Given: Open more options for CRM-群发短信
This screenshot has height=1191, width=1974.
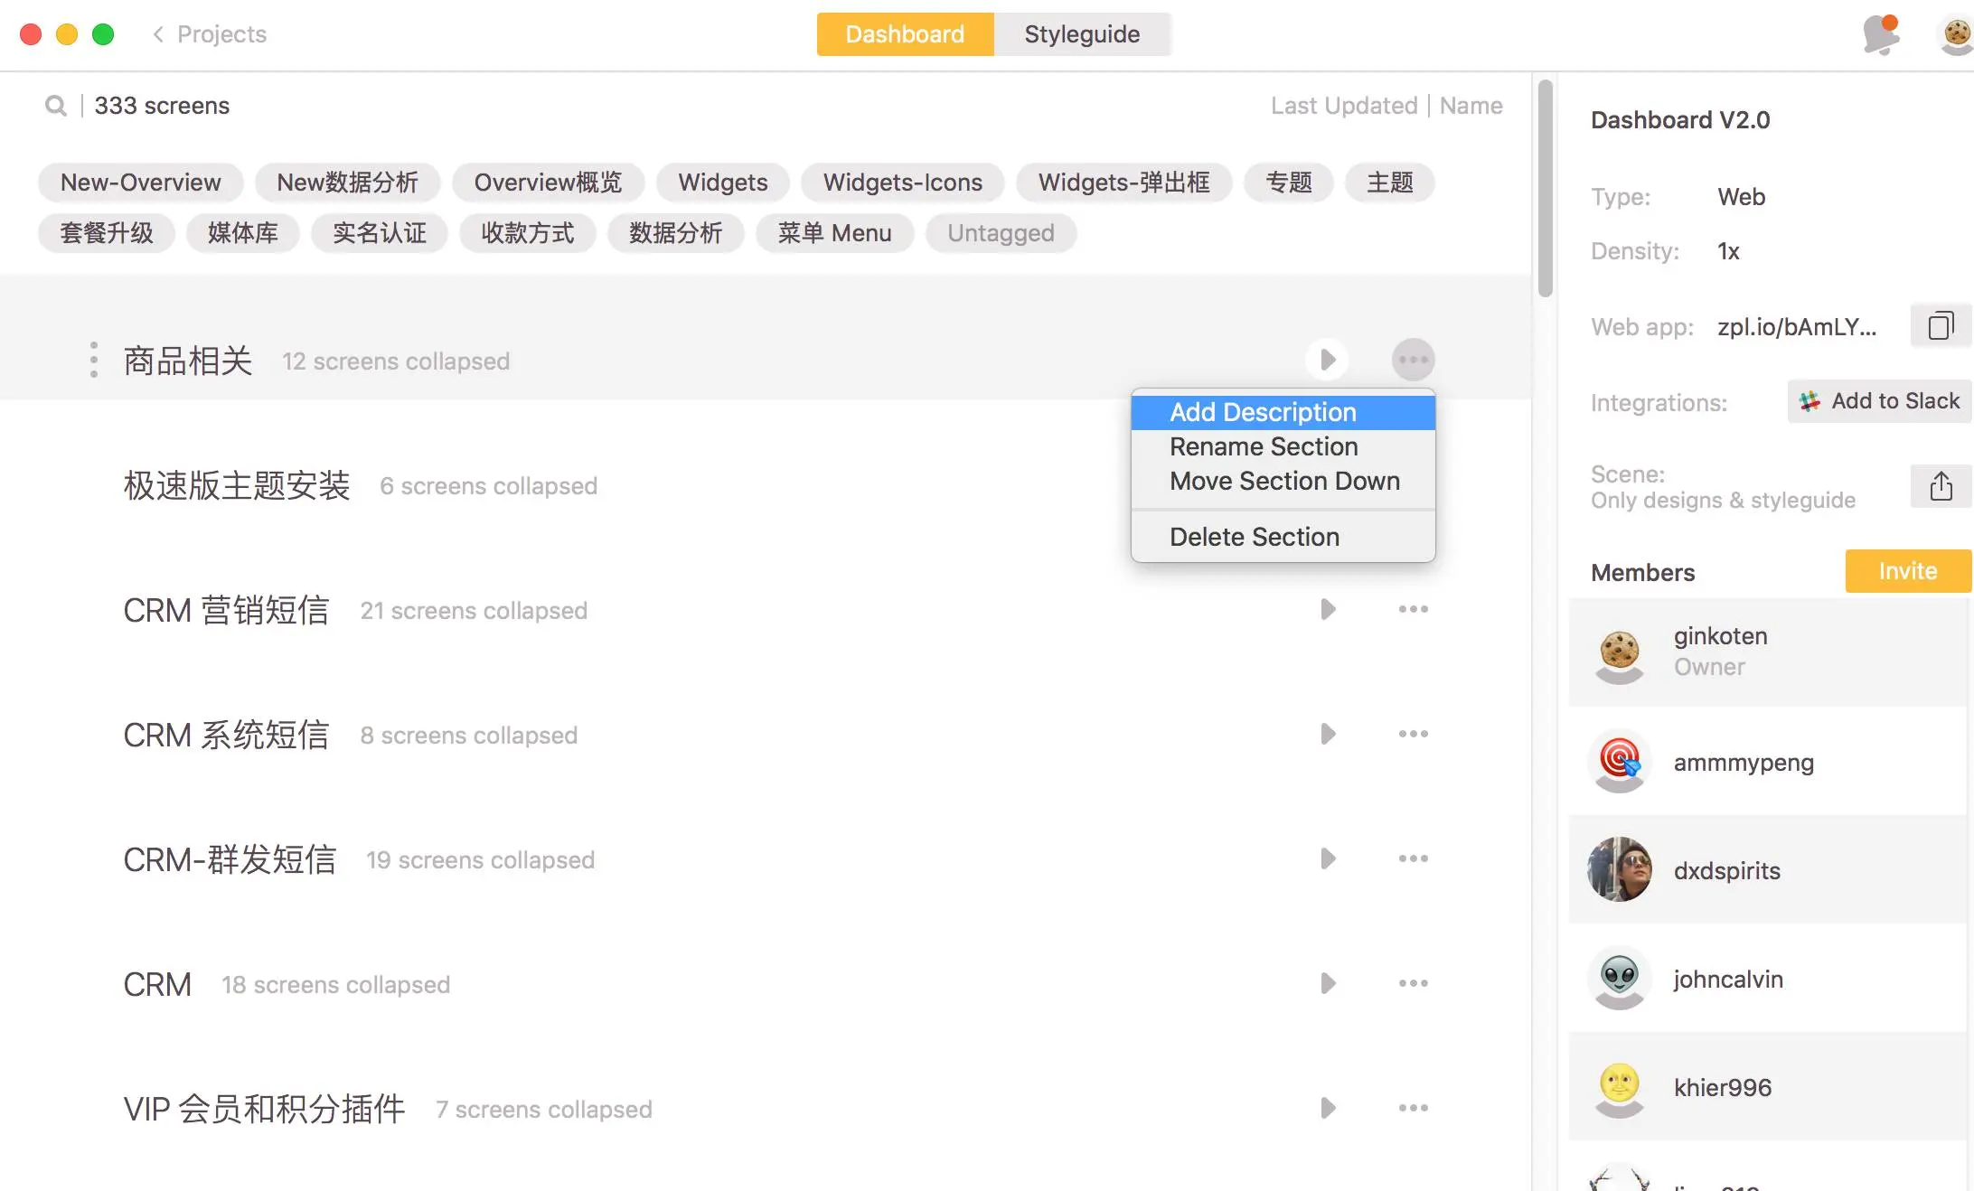Looking at the screenshot, I should coord(1413,859).
